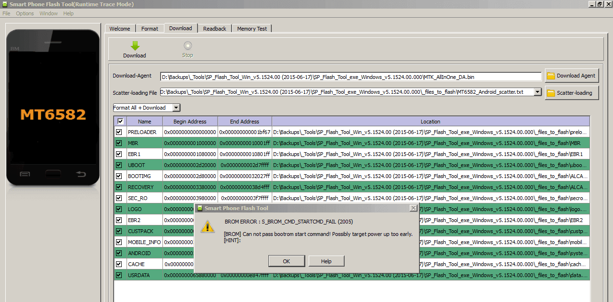The height and width of the screenshot is (302, 613).
Task: Click the Download Agent browse button
Action: 572,76
